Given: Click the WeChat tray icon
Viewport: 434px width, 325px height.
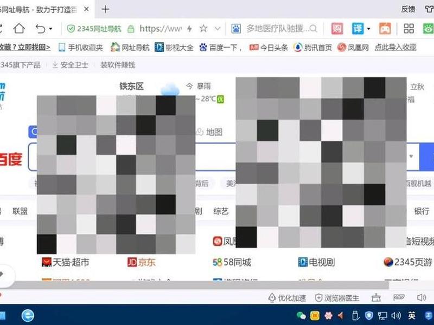Looking at the screenshot, I should [x=301, y=315].
